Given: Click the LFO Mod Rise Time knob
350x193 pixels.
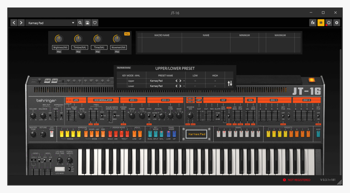Looking at the screenshot, I should (59, 160).
